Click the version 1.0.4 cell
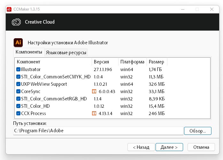Image resolution: width=223 pixels, height=160 pixels. [98, 77]
